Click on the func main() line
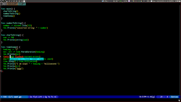The width and height of the screenshot is (181, 102). (x=8, y=9)
